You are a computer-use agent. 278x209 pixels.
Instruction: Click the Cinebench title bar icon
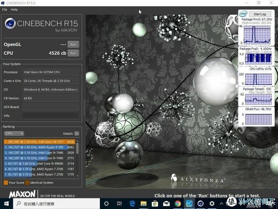[3, 3]
